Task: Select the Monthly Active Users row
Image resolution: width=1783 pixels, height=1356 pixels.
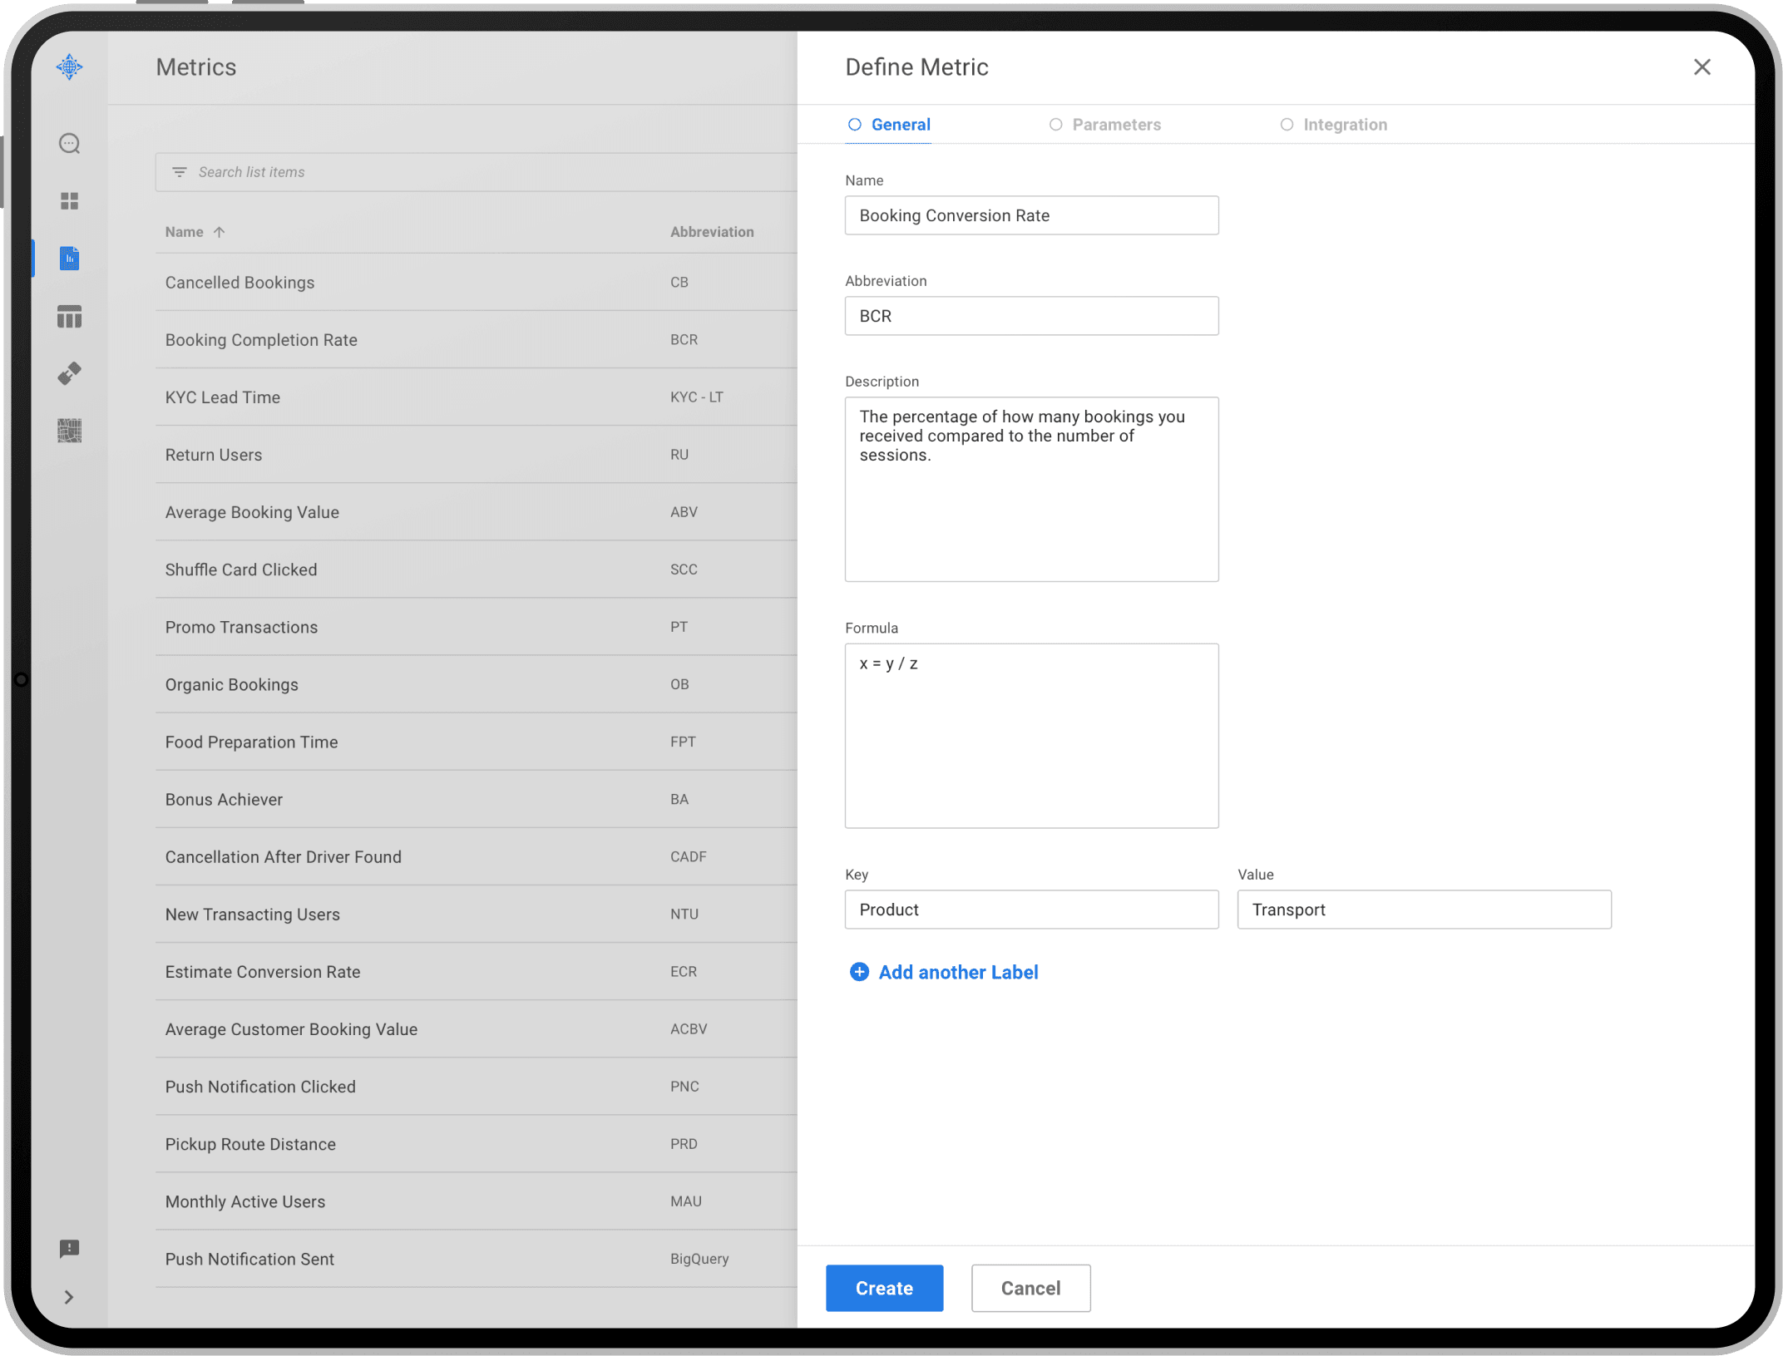Action: [476, 1201]
